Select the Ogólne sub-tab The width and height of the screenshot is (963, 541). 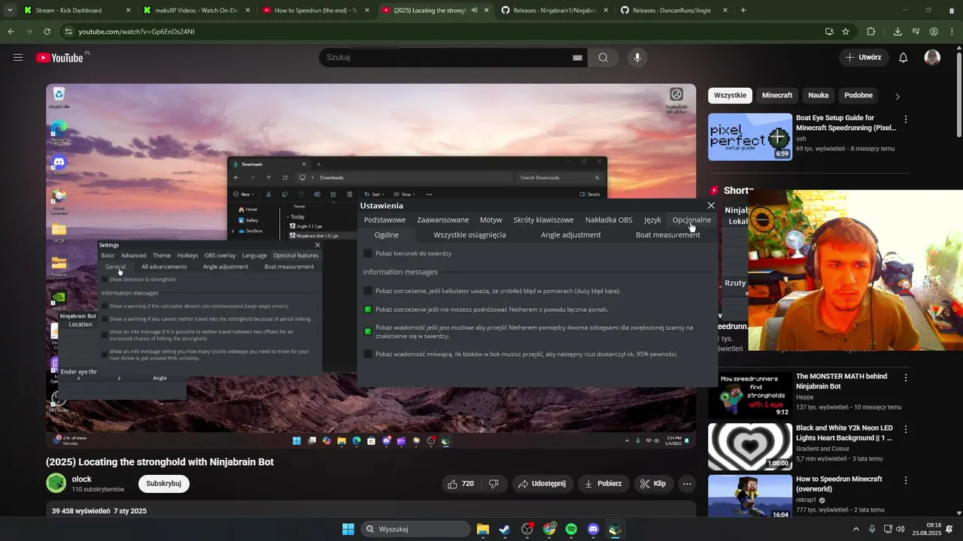387,235
